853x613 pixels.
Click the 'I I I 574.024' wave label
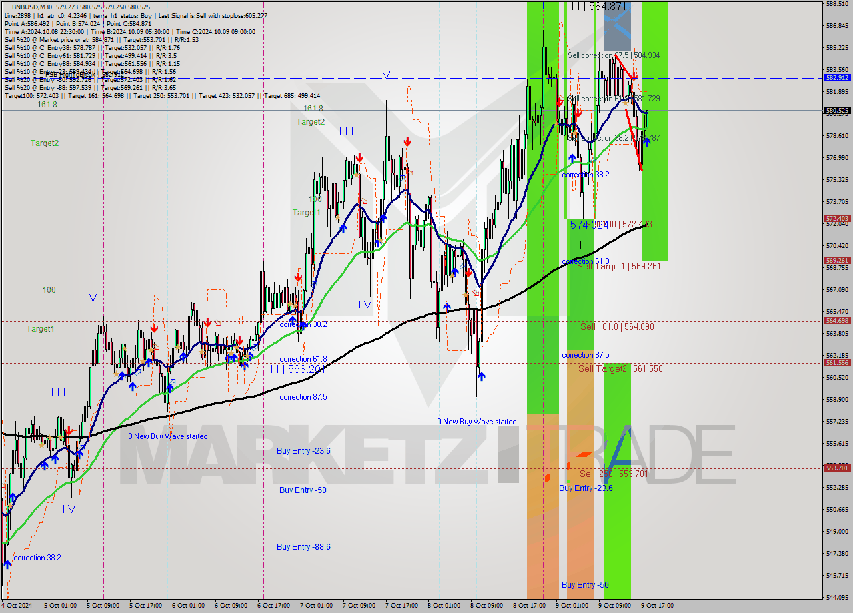580,225
